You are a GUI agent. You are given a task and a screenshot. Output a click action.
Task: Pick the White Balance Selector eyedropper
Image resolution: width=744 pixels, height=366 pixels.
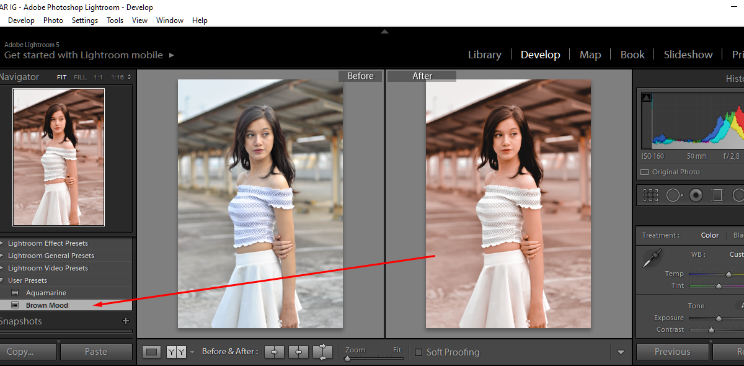tap(652, 257)
